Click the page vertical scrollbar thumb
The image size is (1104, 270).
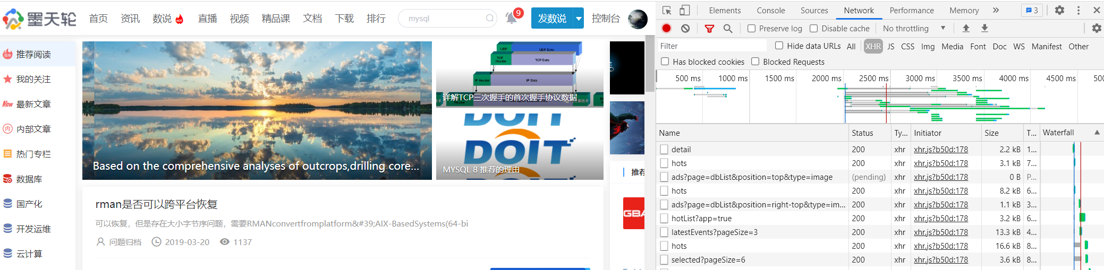650,63
